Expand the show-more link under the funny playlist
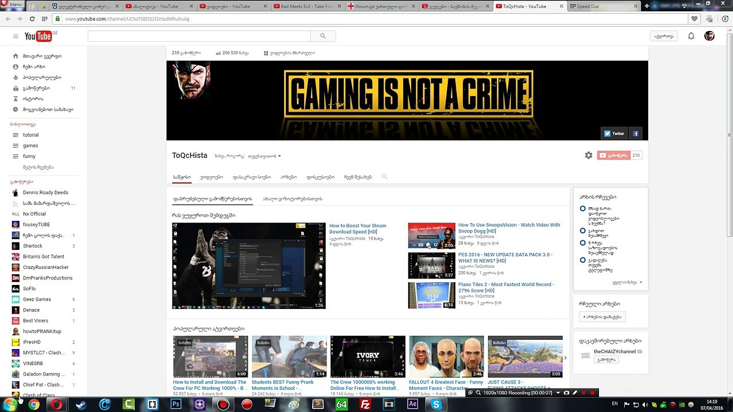 38,167
